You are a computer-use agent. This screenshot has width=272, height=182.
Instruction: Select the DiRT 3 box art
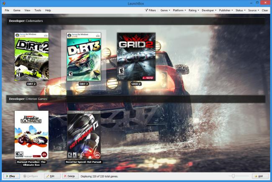tap(84, 56)
